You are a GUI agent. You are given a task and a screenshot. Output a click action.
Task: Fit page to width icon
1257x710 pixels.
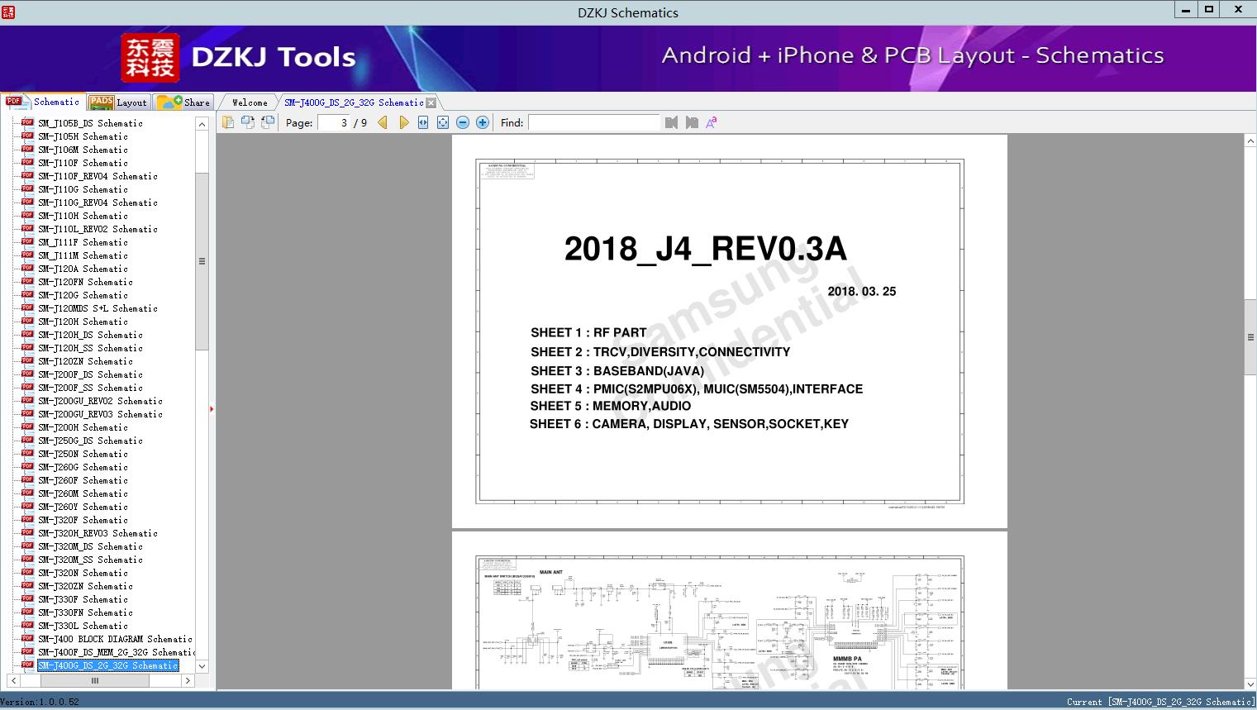[x=423, y=122]
